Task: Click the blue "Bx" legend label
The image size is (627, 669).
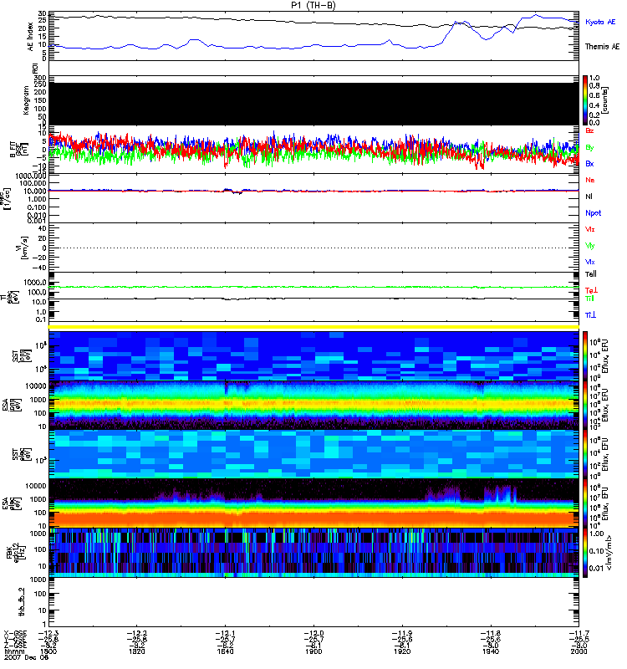Action: point(589,163)
